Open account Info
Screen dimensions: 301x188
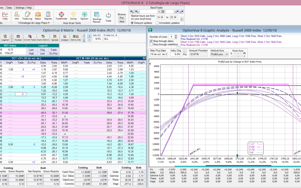pos(17,16)
